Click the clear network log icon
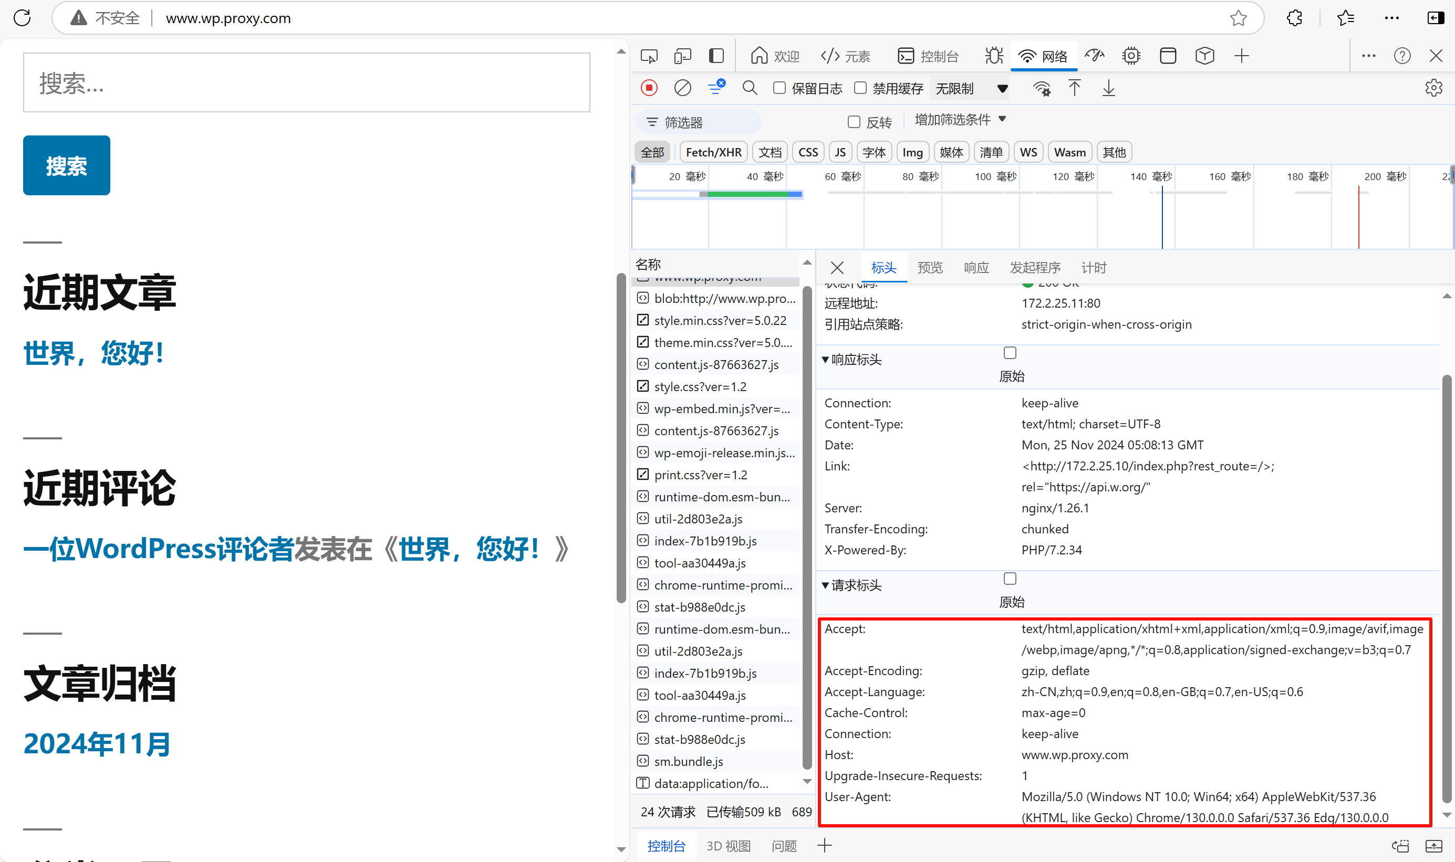The width and height of the screenshot is (1455, 862). click(682, 88)
